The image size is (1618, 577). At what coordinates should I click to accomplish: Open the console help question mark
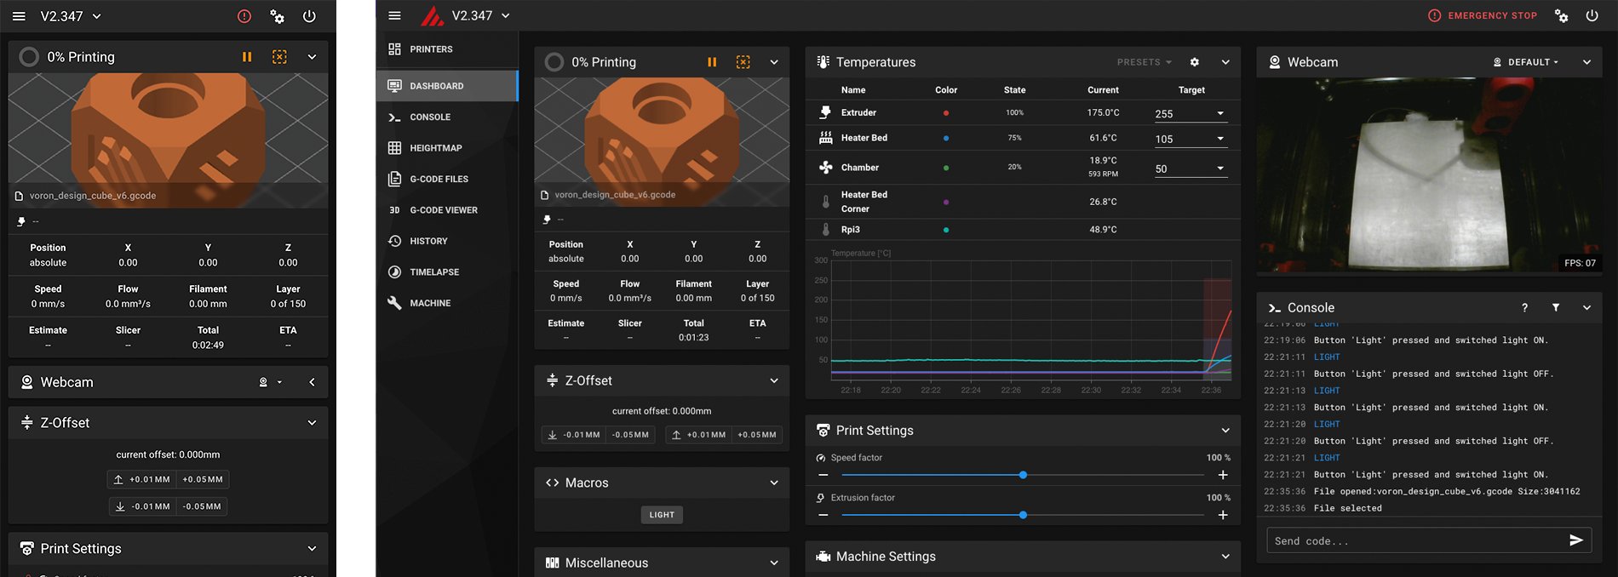pyautogui.click(x=1524, y=308)
